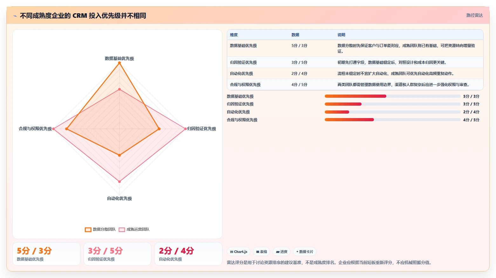Click the 数据基础优先级 progress bar
Viewport: 496px width, 278px height.
coord(392,96)
